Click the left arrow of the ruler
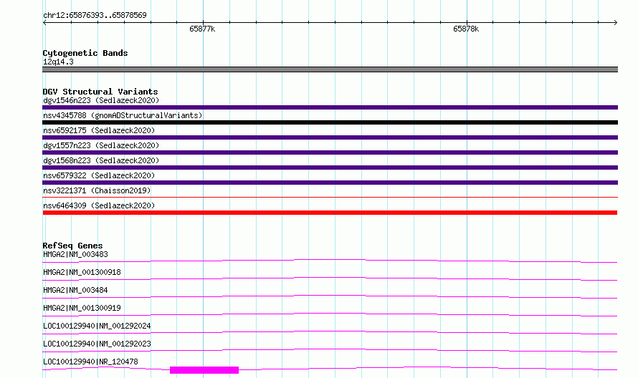 coord(44,22)
